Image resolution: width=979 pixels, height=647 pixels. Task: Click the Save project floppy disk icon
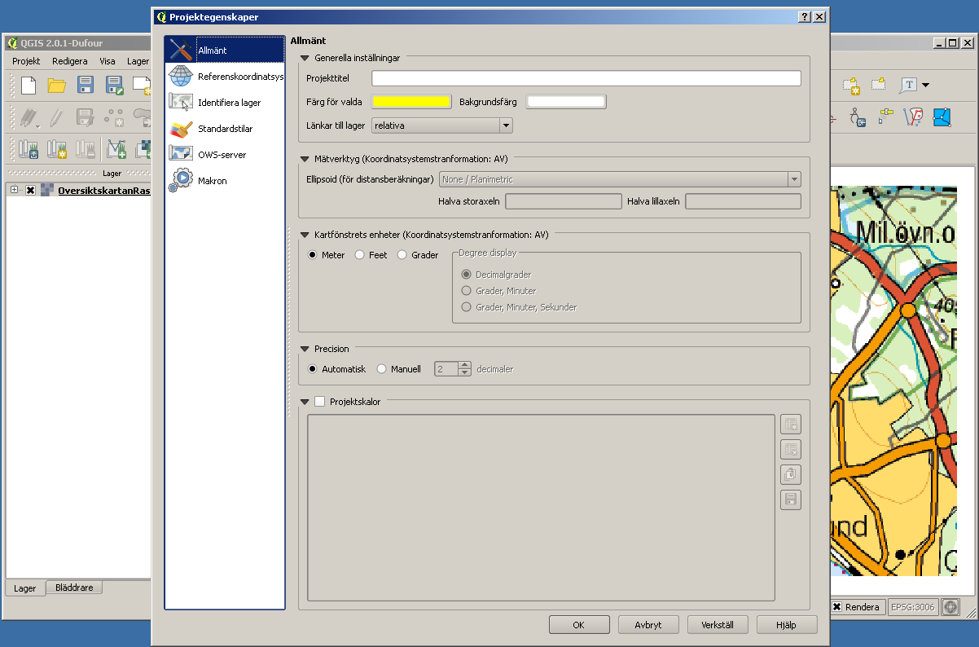pos(86,86)
